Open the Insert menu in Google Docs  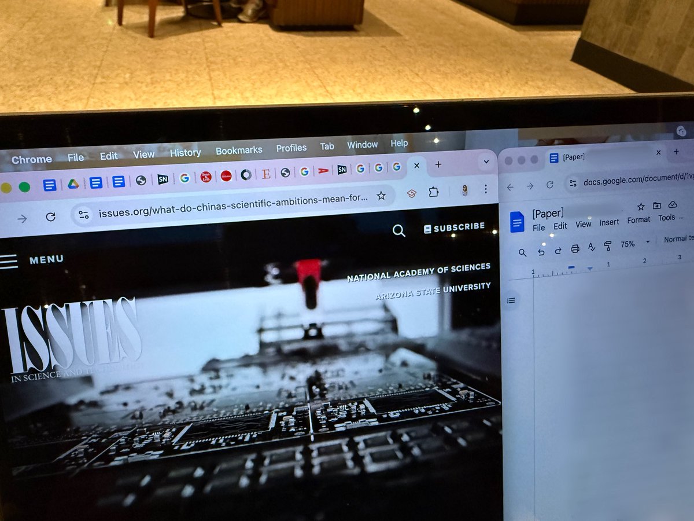point(609,222)
